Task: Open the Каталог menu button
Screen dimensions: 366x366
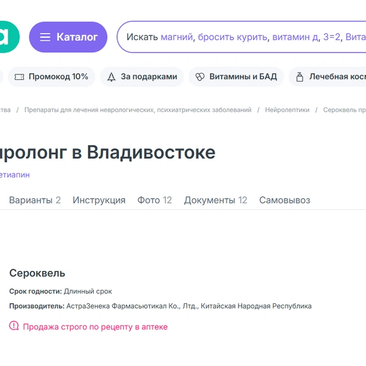Action: (68, 37)
